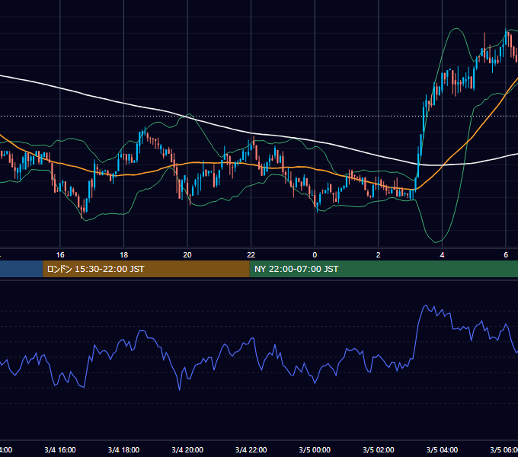Click the 3/5 02:00 label on the lower axis

(x=379, y=450)
